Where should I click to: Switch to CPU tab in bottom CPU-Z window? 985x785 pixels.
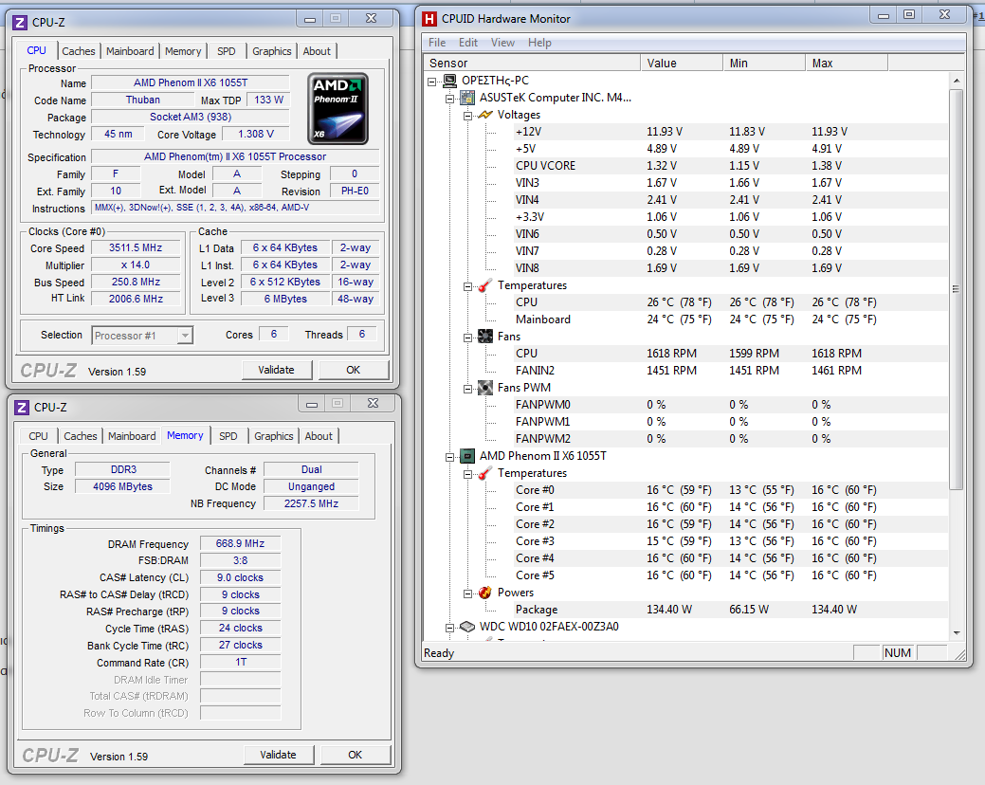click(38, 436)
